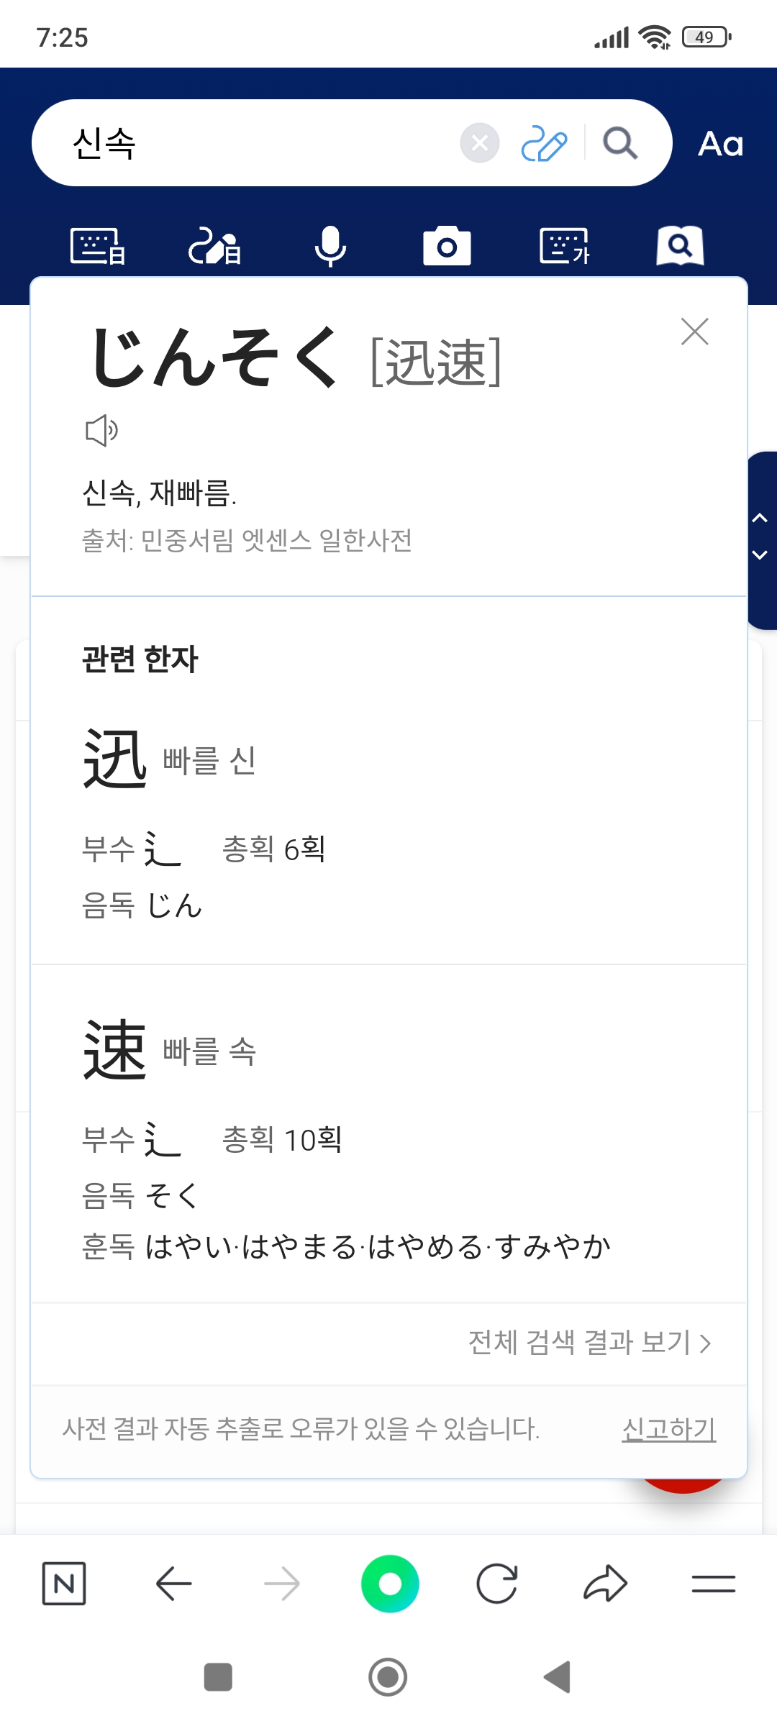This screenshot has height=1726, width=777.
Task: Close the じんそく popup card
Action: pos(694,332)
